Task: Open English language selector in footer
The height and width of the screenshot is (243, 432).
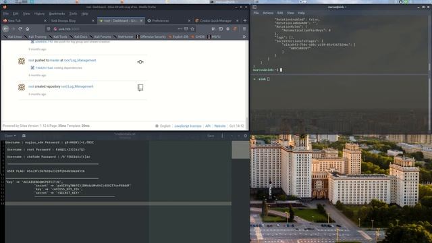Action: (x=163, y=126)
